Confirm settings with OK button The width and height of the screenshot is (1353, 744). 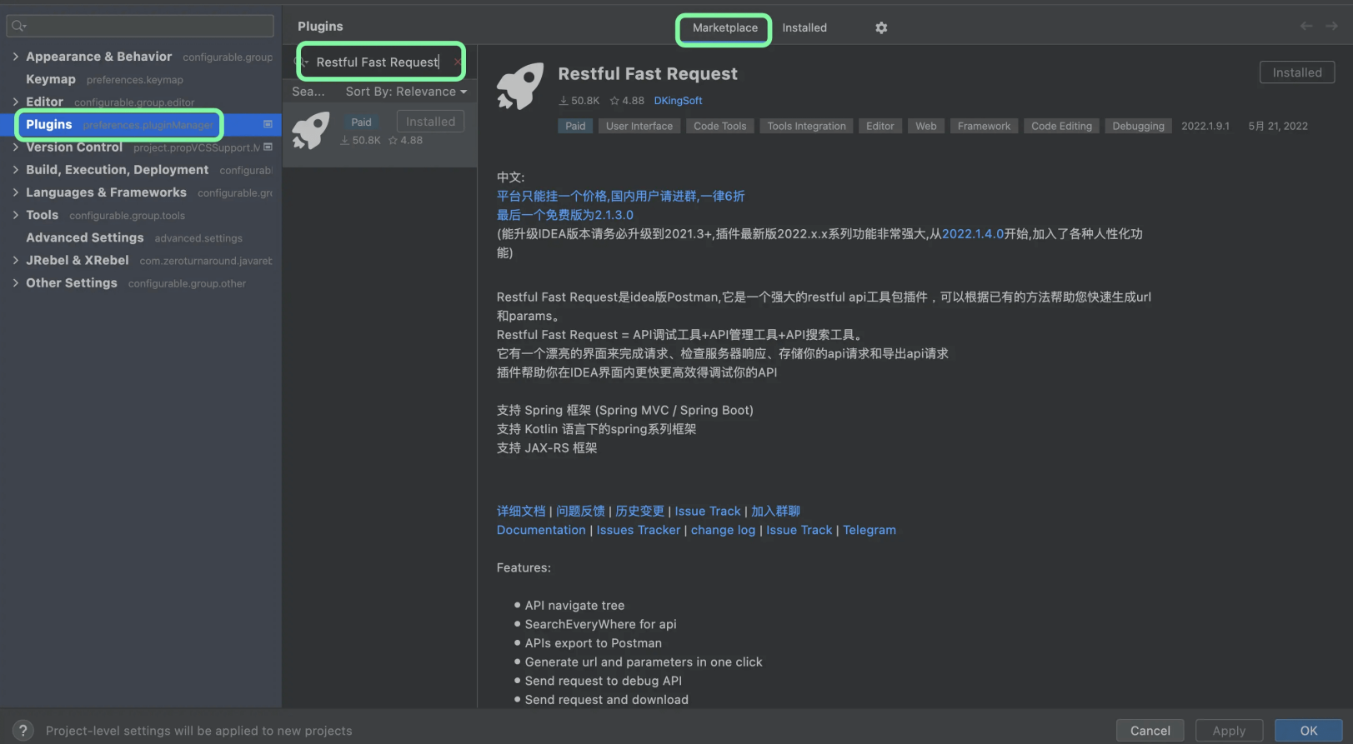(x=1308, y=731)
